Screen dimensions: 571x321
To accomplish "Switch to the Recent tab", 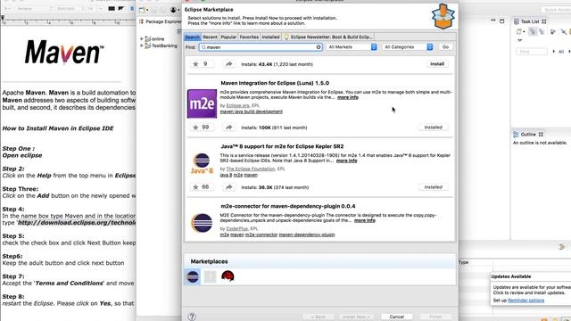I will pos(210,37).
